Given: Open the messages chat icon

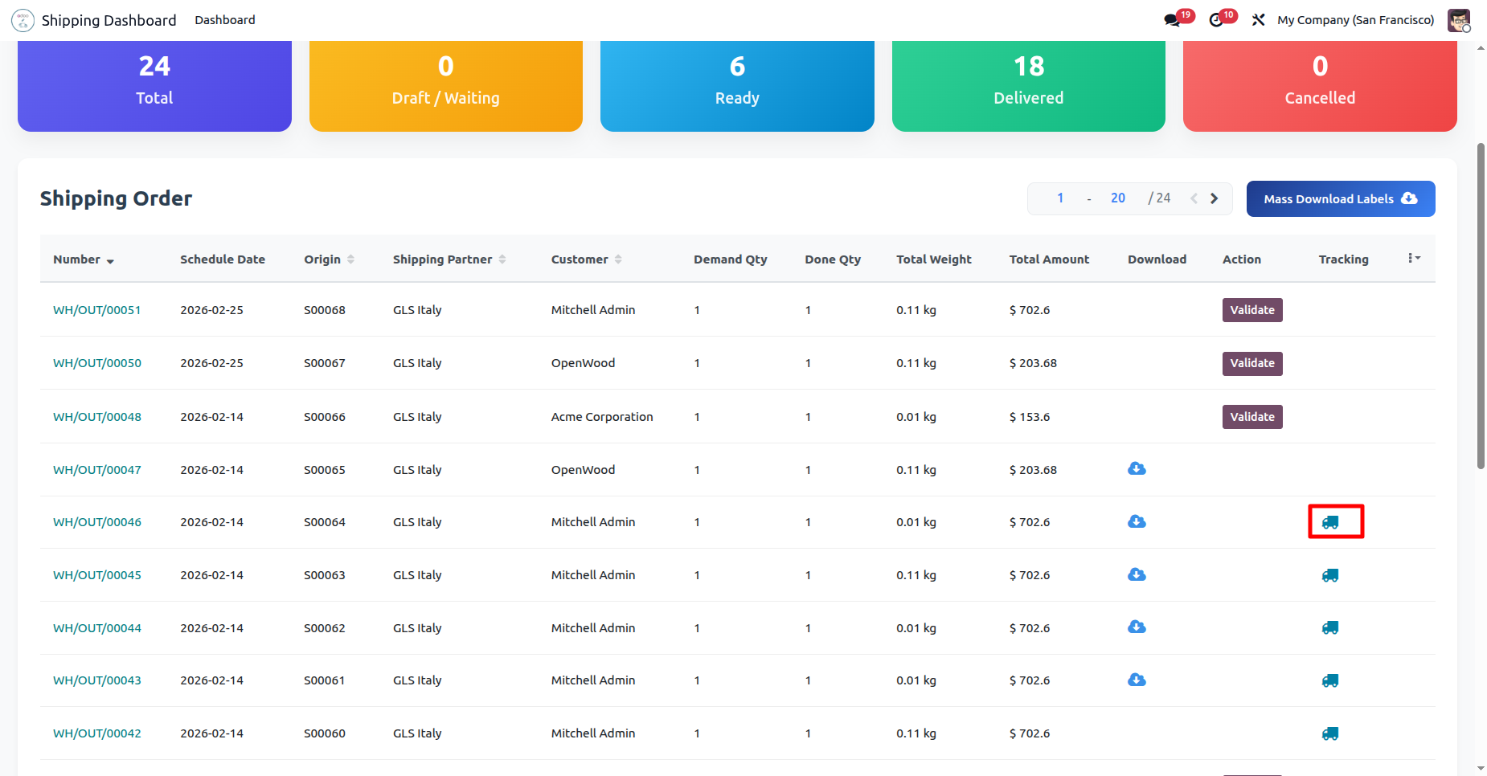Looking at the screenshot, I should 1173,20.
